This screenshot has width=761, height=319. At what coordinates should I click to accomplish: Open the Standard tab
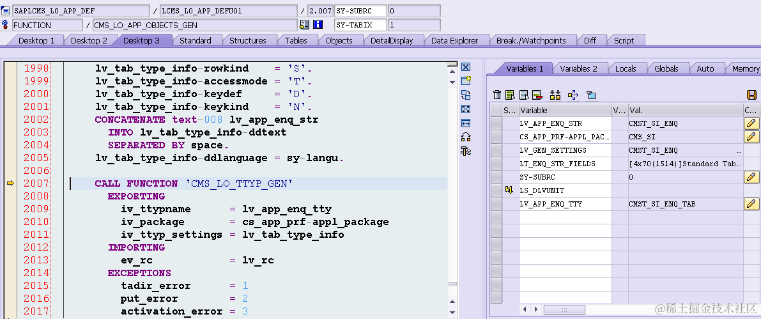point(195,41)
